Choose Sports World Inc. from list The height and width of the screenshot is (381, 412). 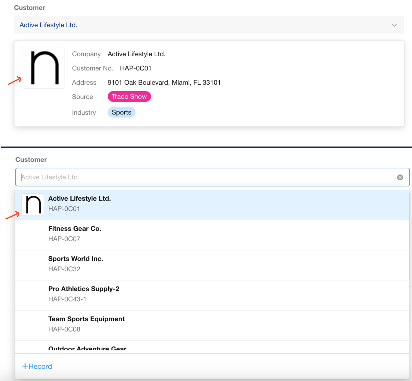(x=76, y=259)
